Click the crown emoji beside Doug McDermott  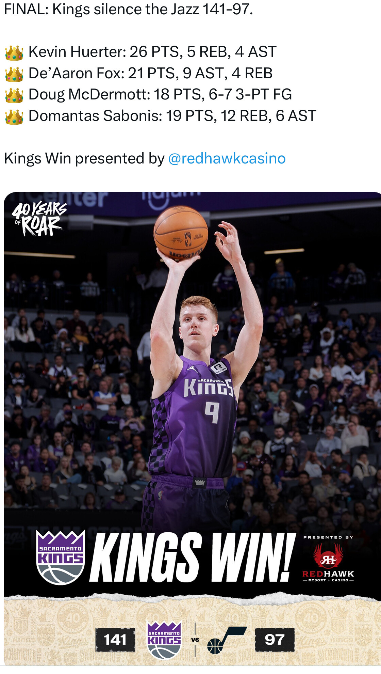tap(14, 95)
